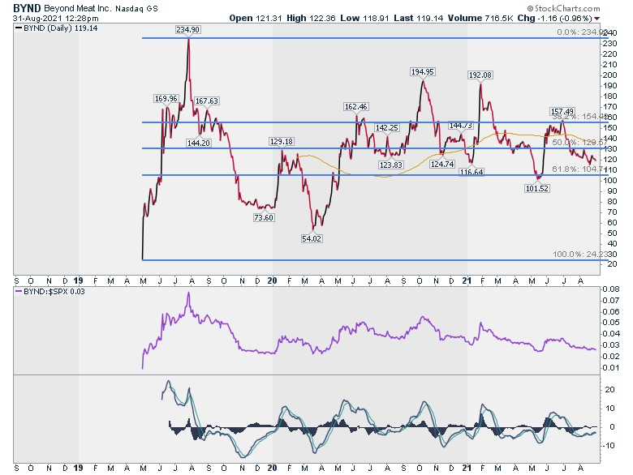Click the 54.02 low price label
Image resolution: width=633 pixels, height=475 pixels.
[312, 238]
